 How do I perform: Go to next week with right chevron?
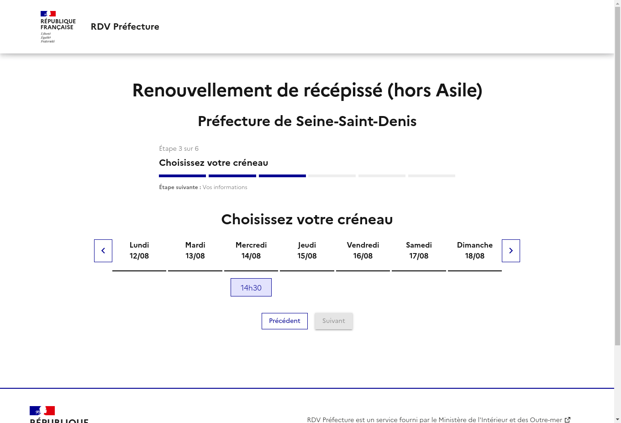(x=511, y=251)
